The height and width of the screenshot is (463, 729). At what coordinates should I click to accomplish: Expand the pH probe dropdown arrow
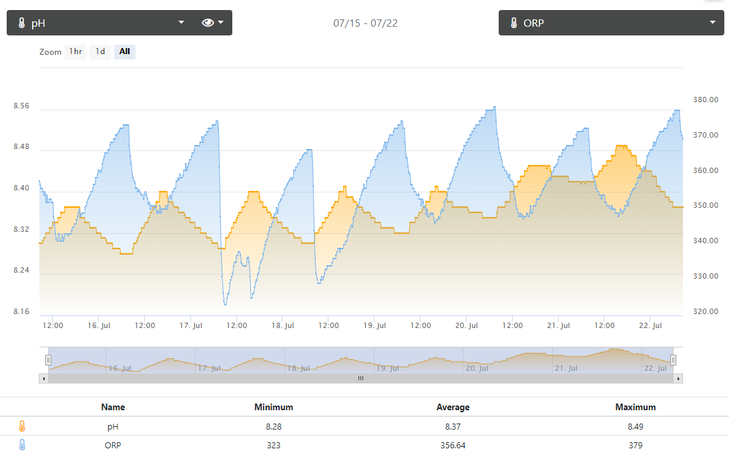(x=182, y=22)
